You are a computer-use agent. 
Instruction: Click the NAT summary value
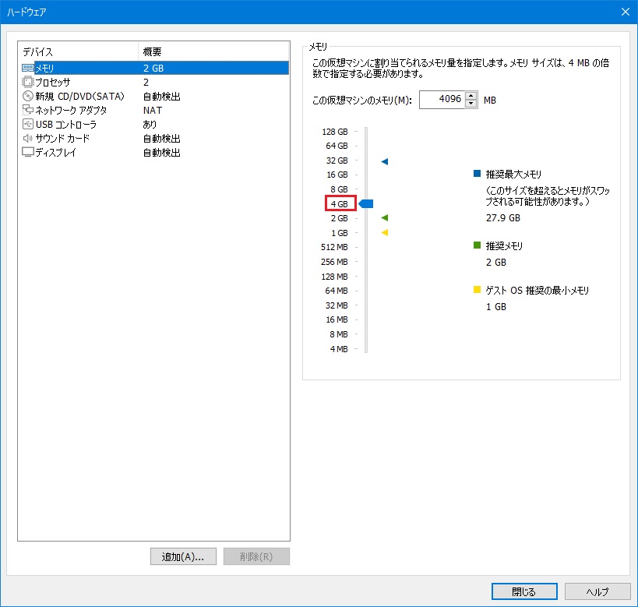[x=153, y=111]
